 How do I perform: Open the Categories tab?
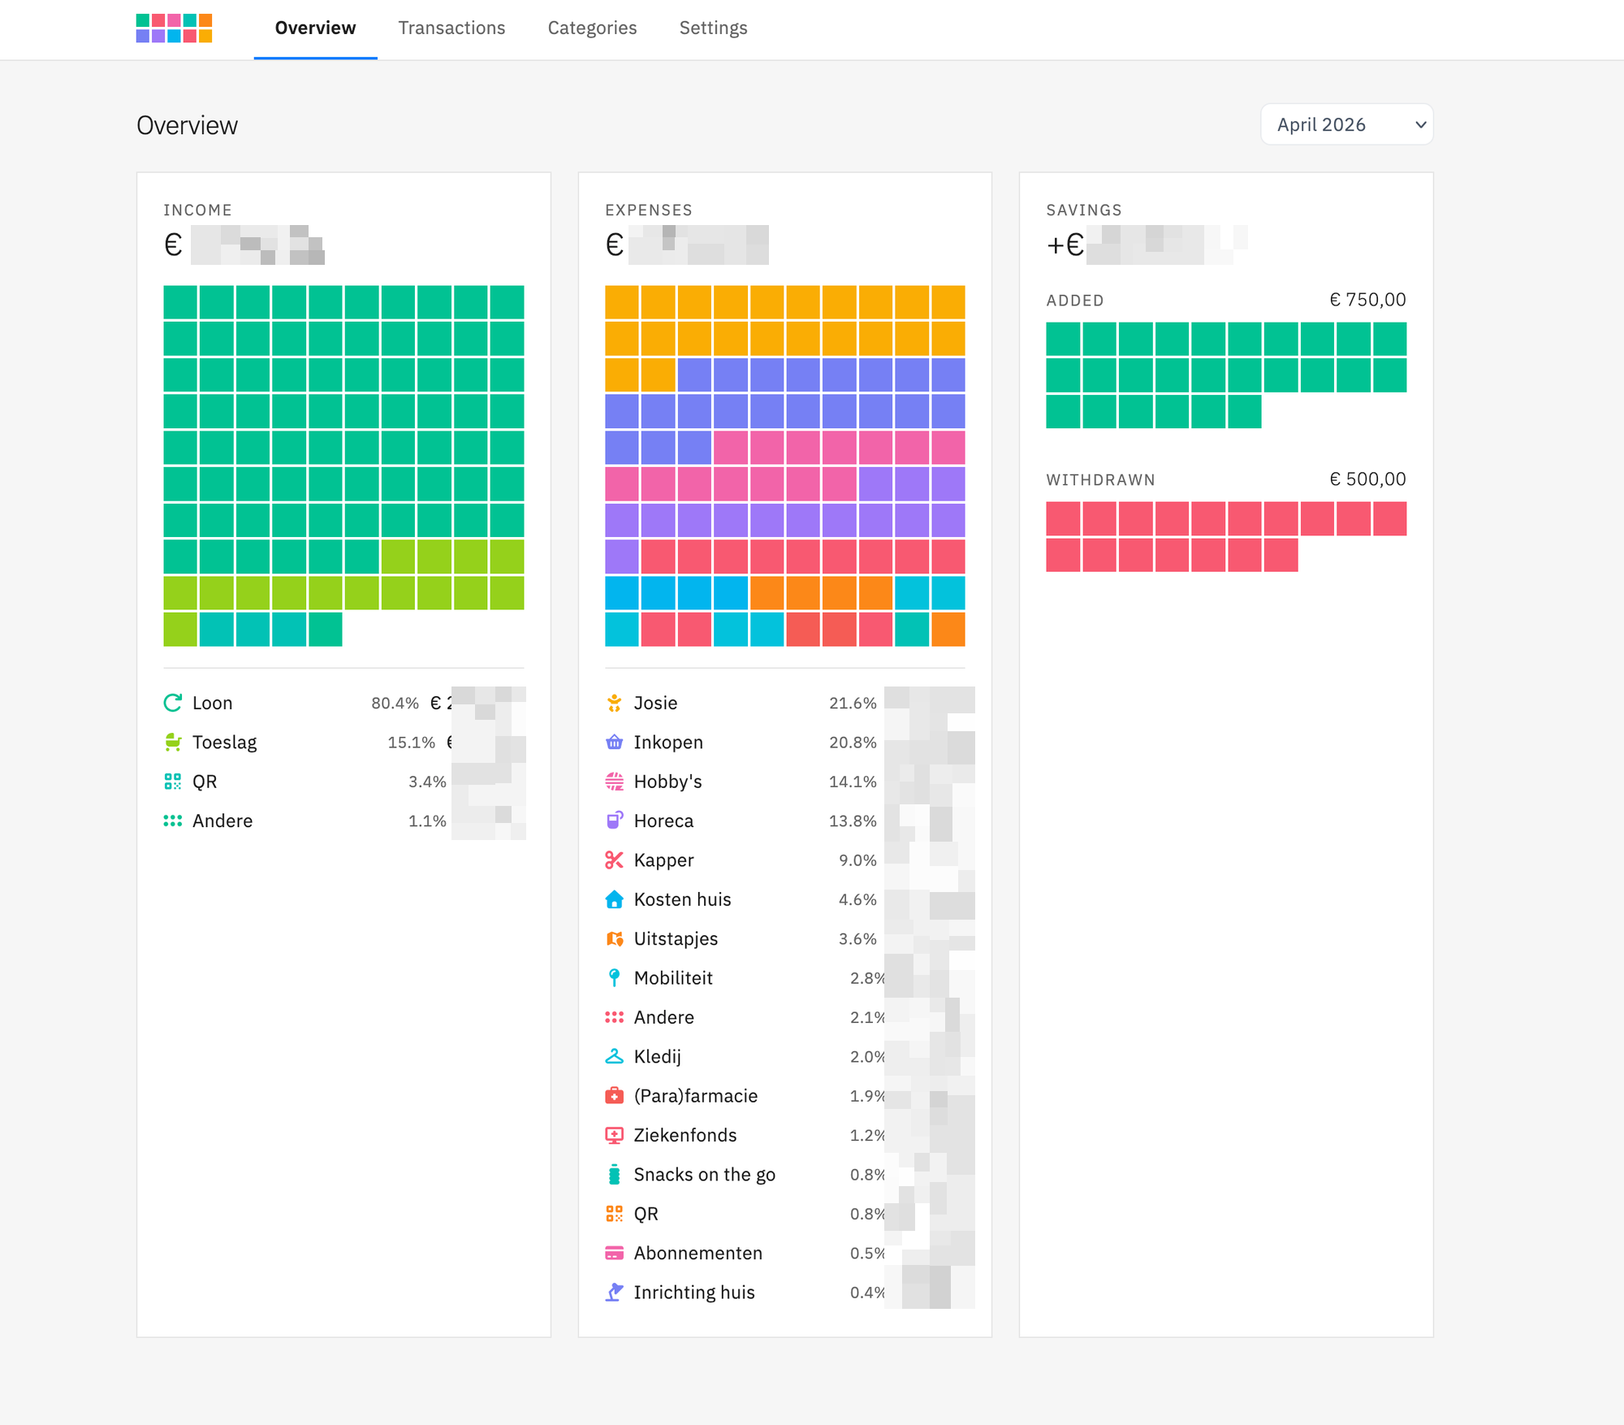click(592, 28)
